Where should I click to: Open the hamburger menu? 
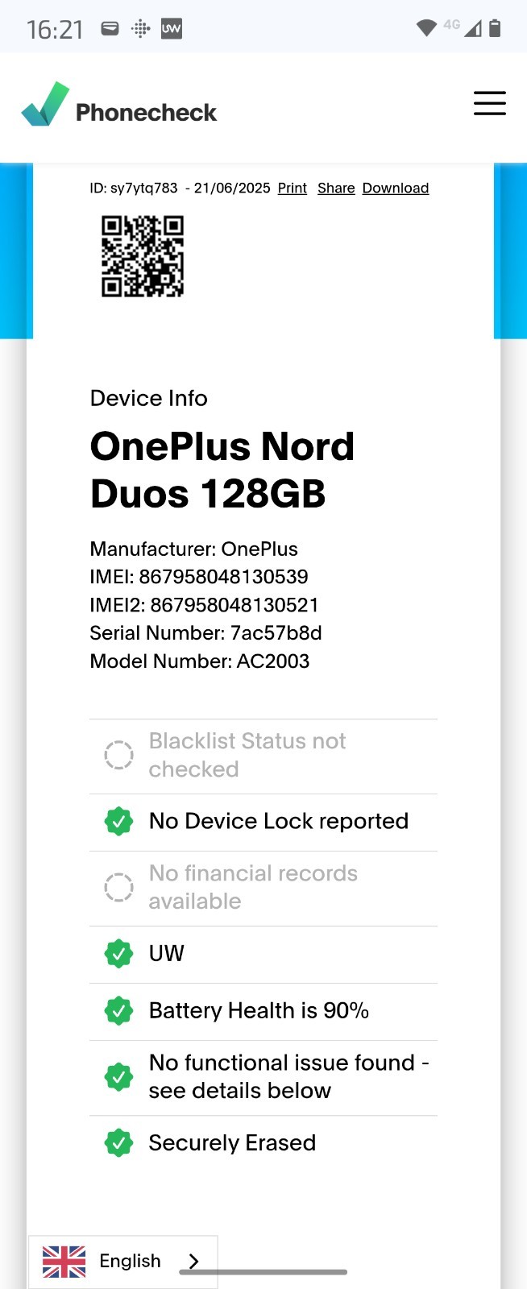pyautogui.click(x=489, y=103)
